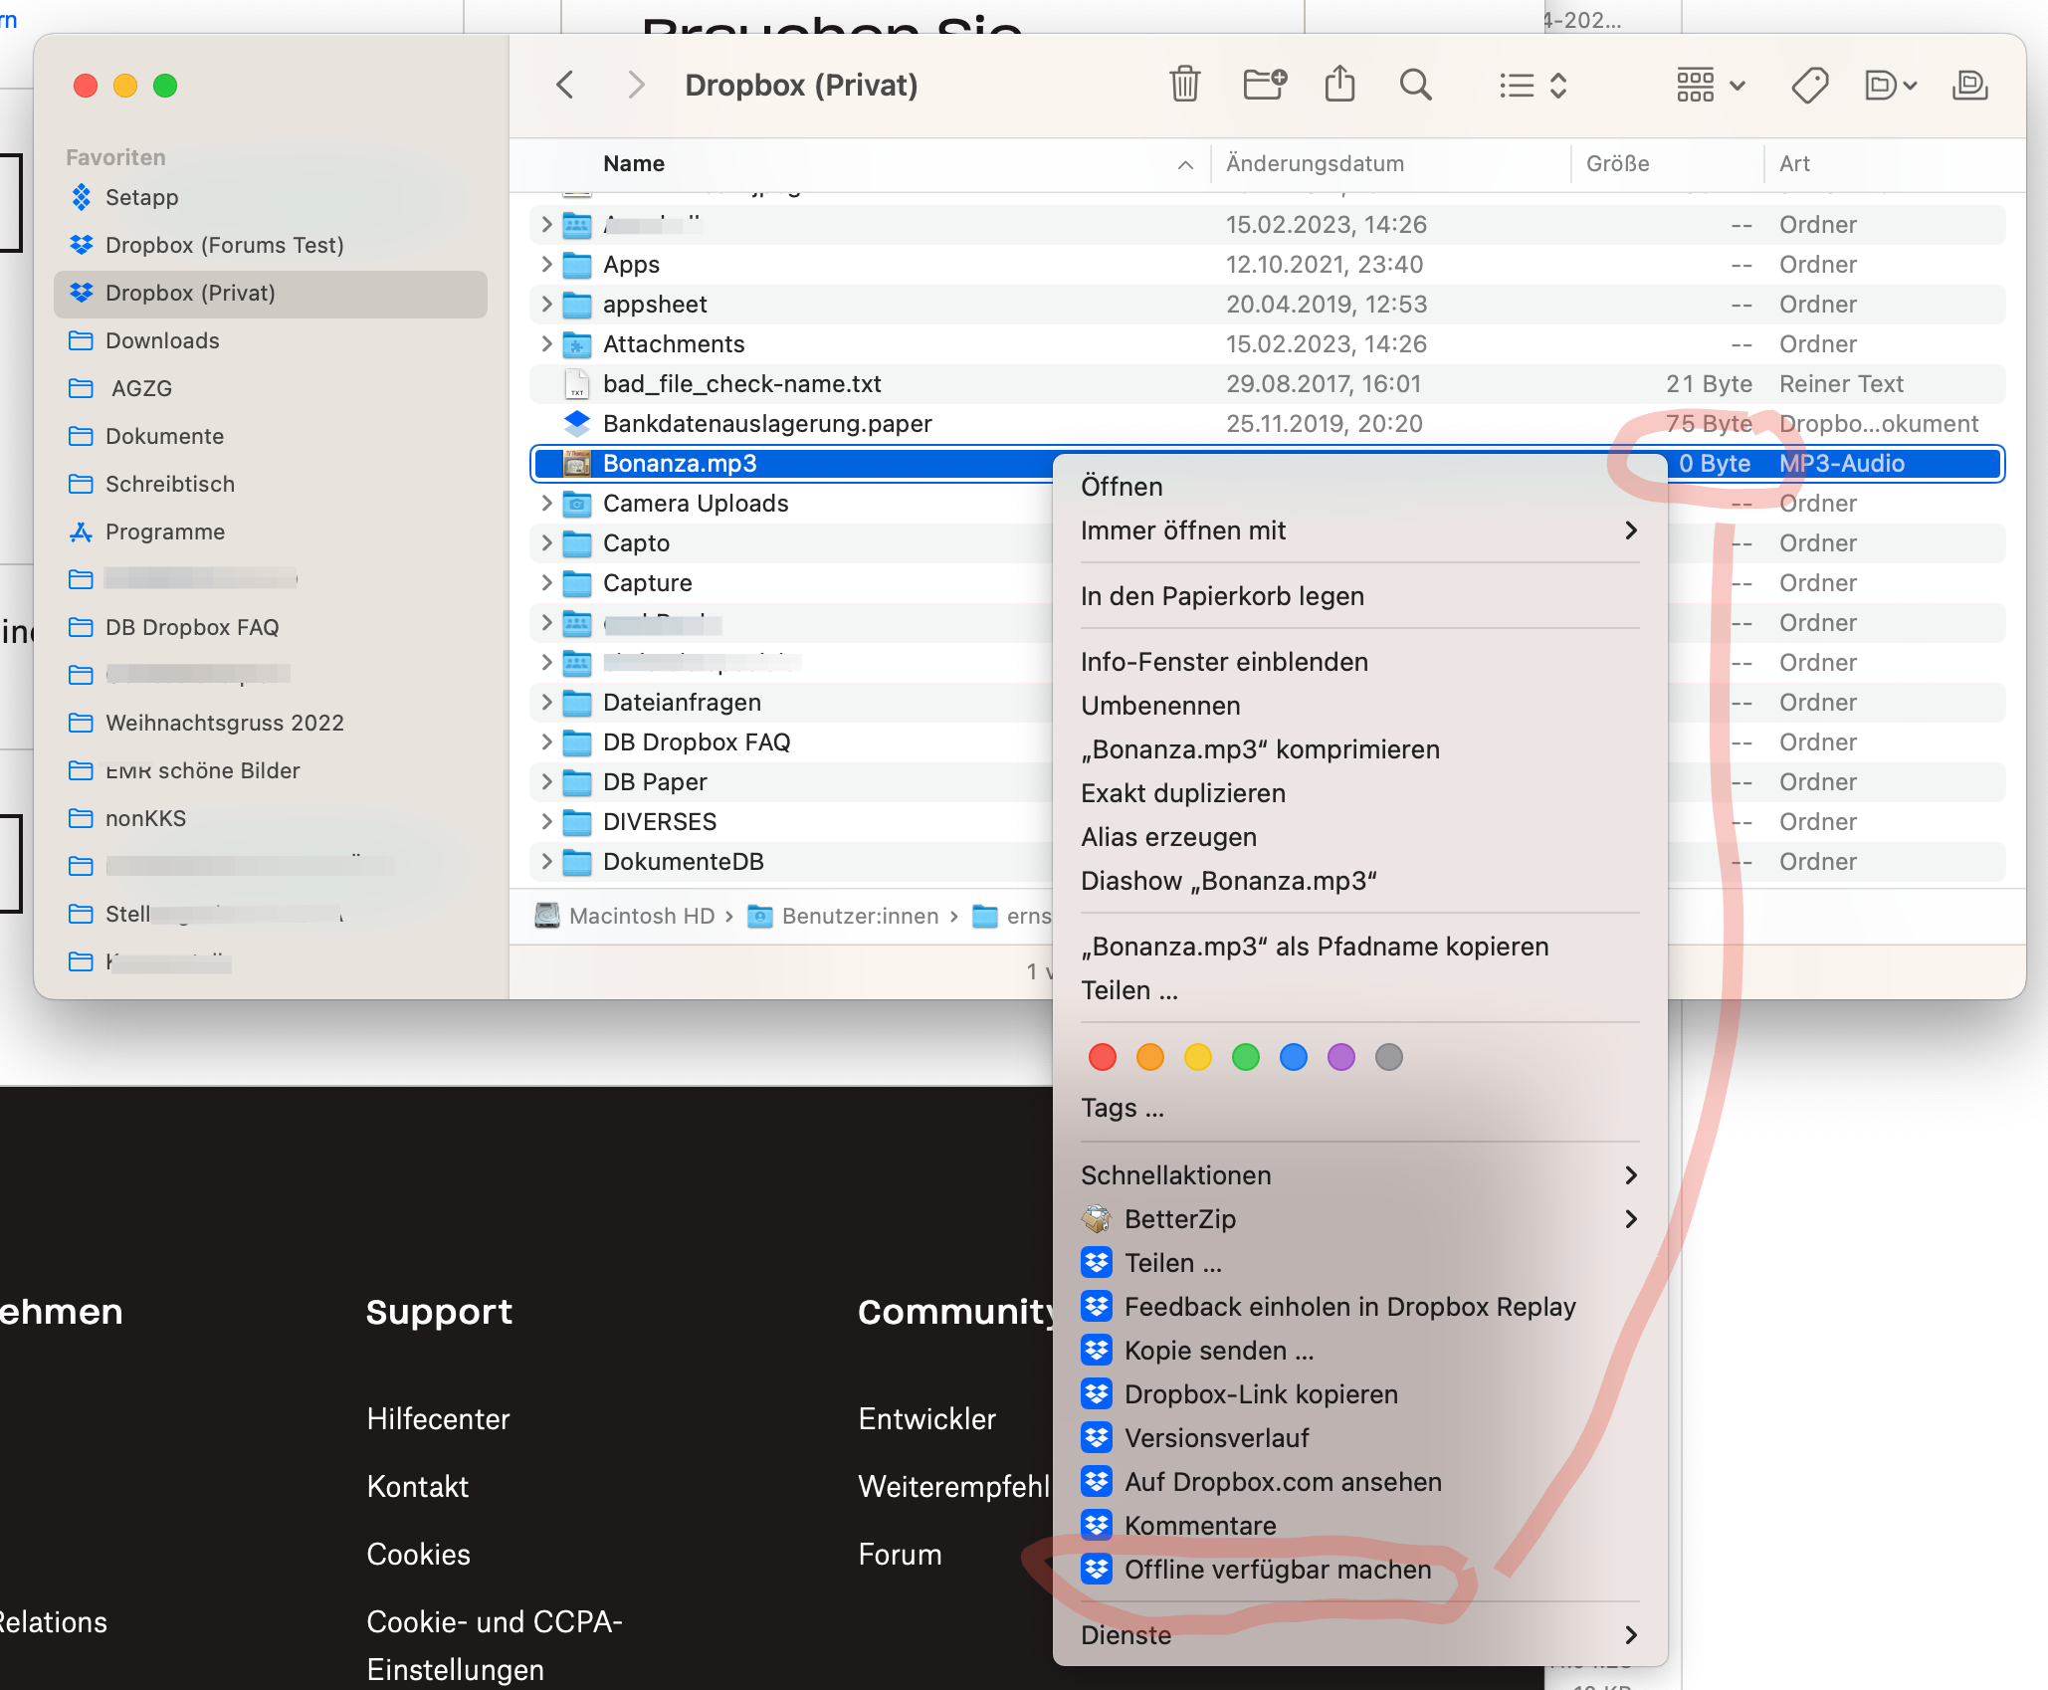This screenshot has width=2048, height=1690.
Task: Click the Attachments folder icon
Action: click(x=577, y=344)
